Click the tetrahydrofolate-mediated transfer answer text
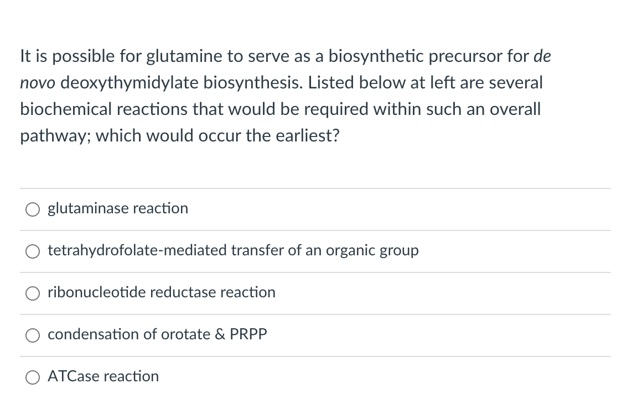Viewport: 632px width, 420px height. tap(233, 251)
